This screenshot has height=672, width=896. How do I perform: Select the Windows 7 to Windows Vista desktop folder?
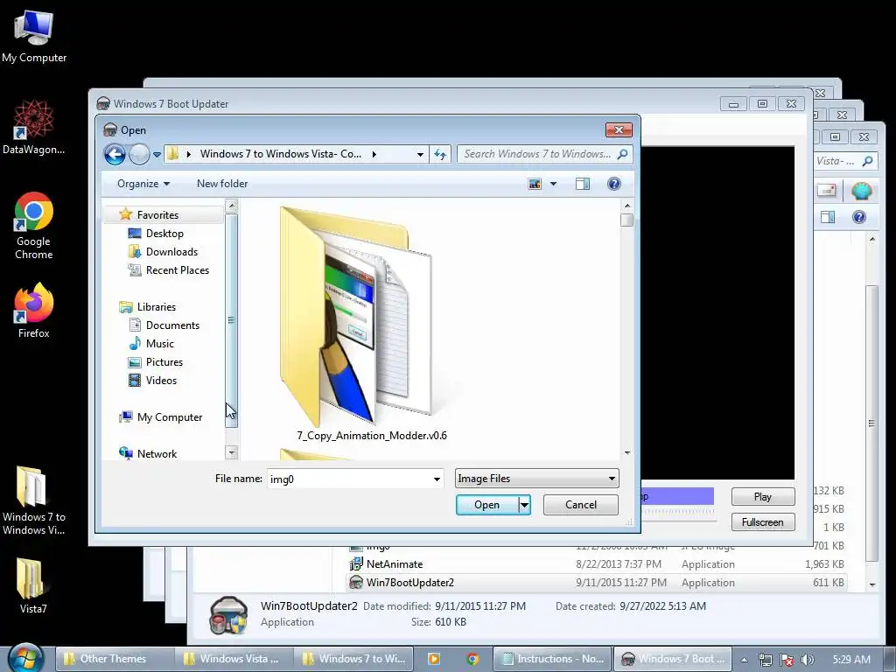[x=34, y=500]
